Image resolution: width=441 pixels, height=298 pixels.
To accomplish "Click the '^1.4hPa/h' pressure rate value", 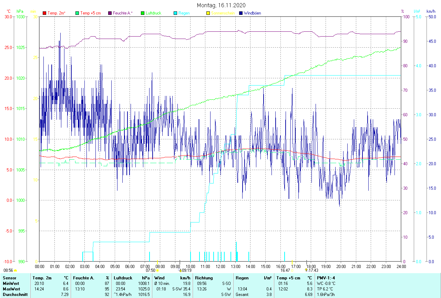I will [x=123, y=294].
